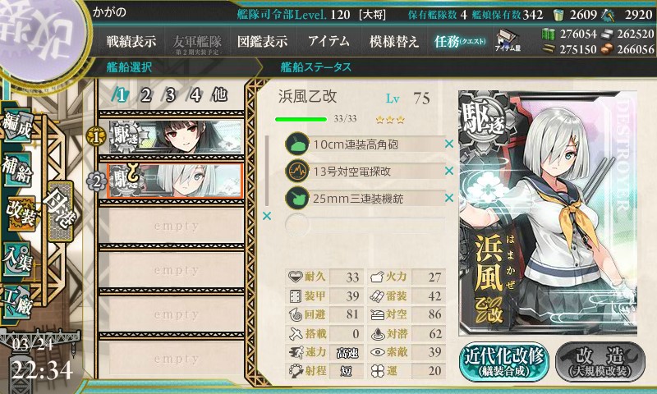Image resolution: width=657 pixels, height=394 pixels.
Task: Remove the 13号対空電探改 equipment
Action: pos(449,171)
